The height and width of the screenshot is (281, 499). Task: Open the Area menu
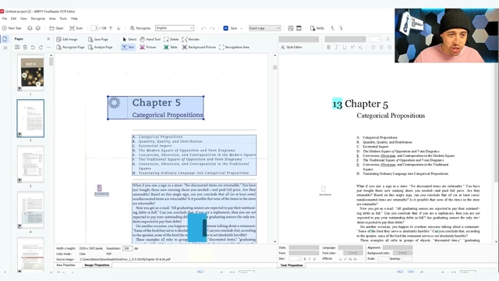(52, 19)
